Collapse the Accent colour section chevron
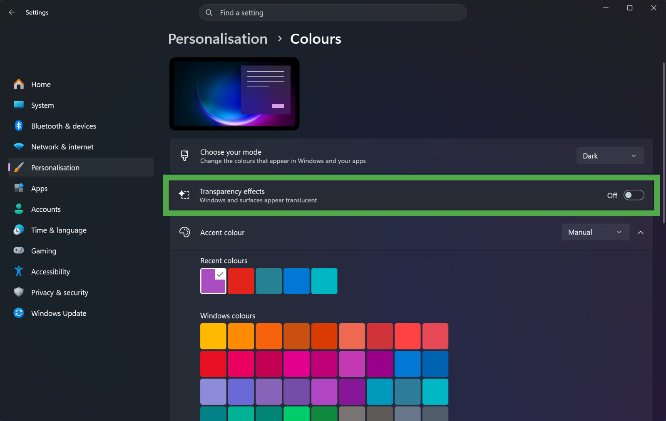This screenshot has width=666, height=421. [641, 232]
